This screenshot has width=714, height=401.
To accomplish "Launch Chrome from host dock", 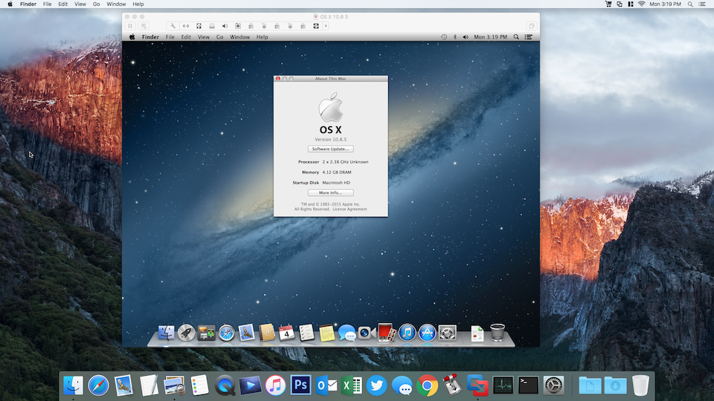I will (x=427, y=385).
